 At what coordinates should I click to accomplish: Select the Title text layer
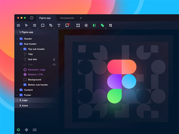(30, 54)
